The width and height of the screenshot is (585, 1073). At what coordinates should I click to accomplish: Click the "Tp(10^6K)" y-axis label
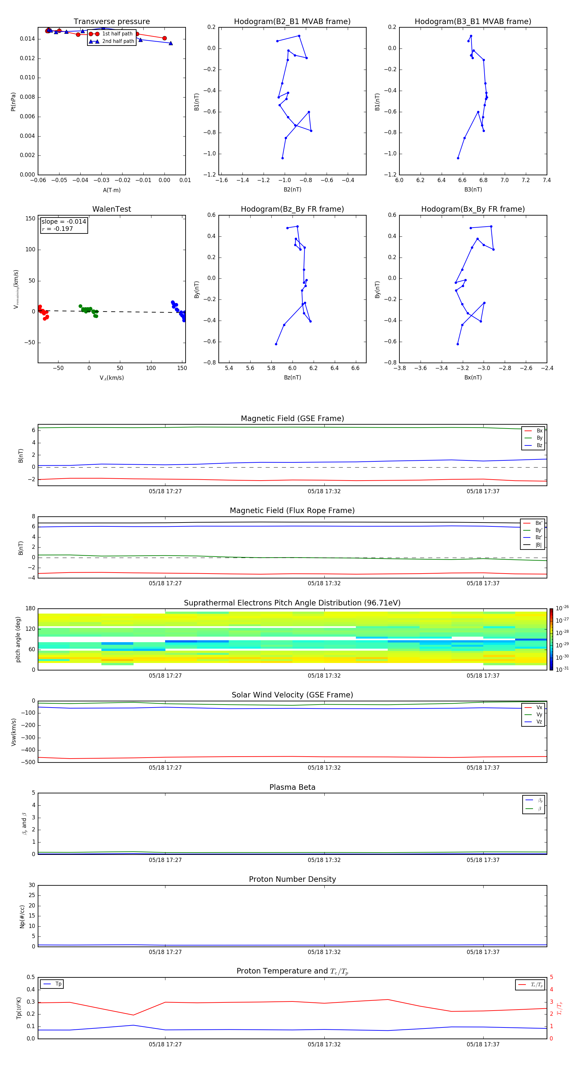pos(19,1008)
